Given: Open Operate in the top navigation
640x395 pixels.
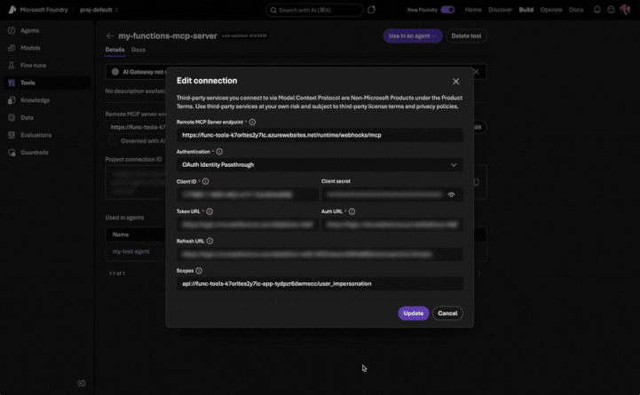Looking at the screenshot, I should tap(551, 10).
